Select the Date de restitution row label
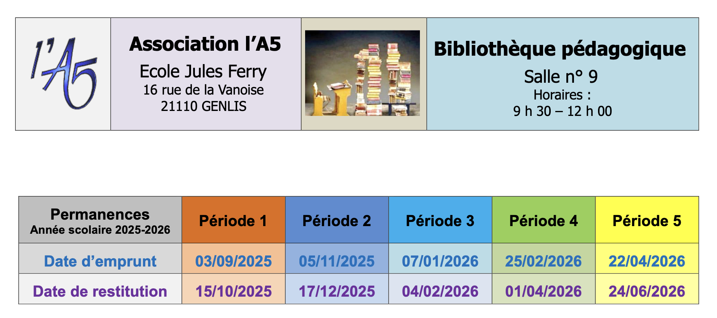The height and width of the screenshot is (318, 717). (100, 291)
